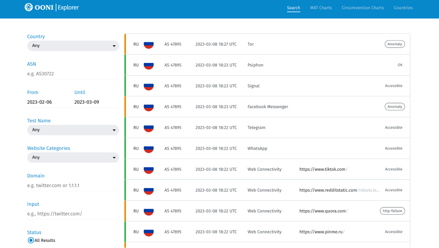Image resolution: width=439 pixels, height=248 pixels.
Task: Click the flag icon in the WhatsApp row
Action: 148,149
